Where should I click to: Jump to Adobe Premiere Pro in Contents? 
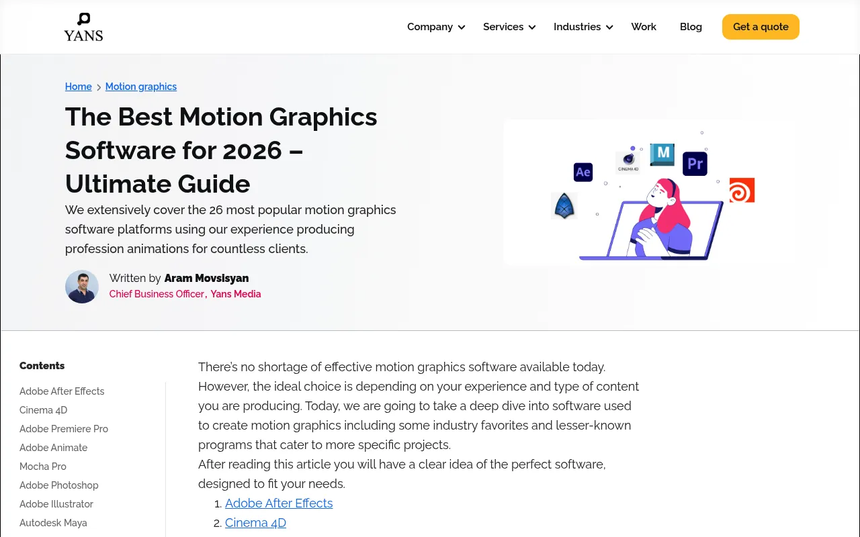[64, 429]
